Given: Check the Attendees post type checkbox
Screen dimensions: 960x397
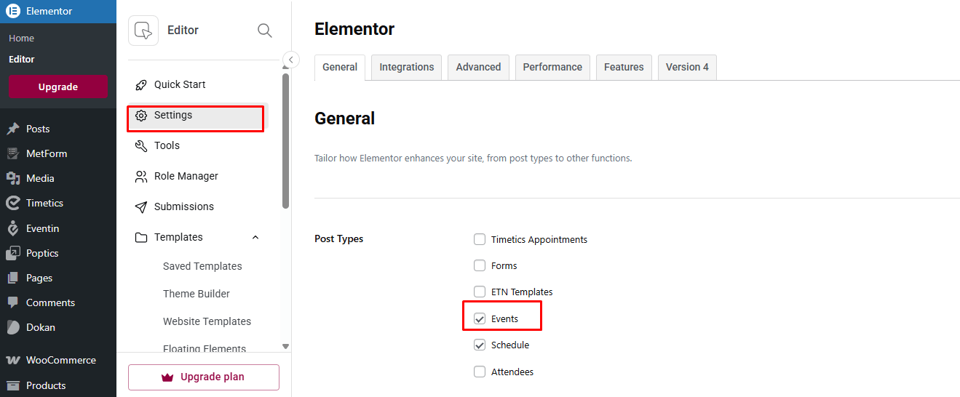Looking at the screenshot, I should pos(480,372).
